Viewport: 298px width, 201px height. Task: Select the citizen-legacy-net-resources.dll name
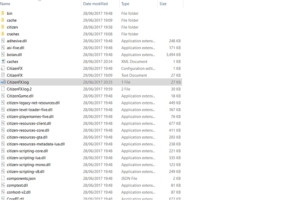[x=33, y=103]
